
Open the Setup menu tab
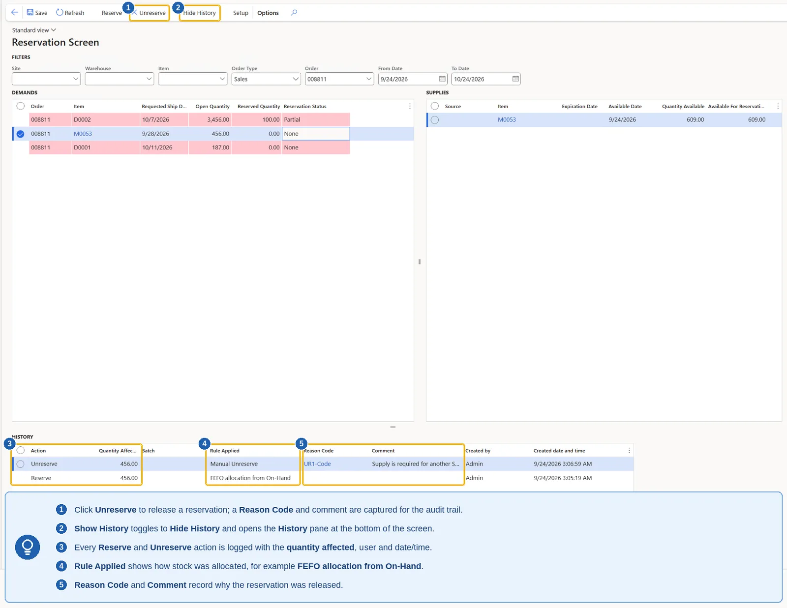(x=241, y=13)
